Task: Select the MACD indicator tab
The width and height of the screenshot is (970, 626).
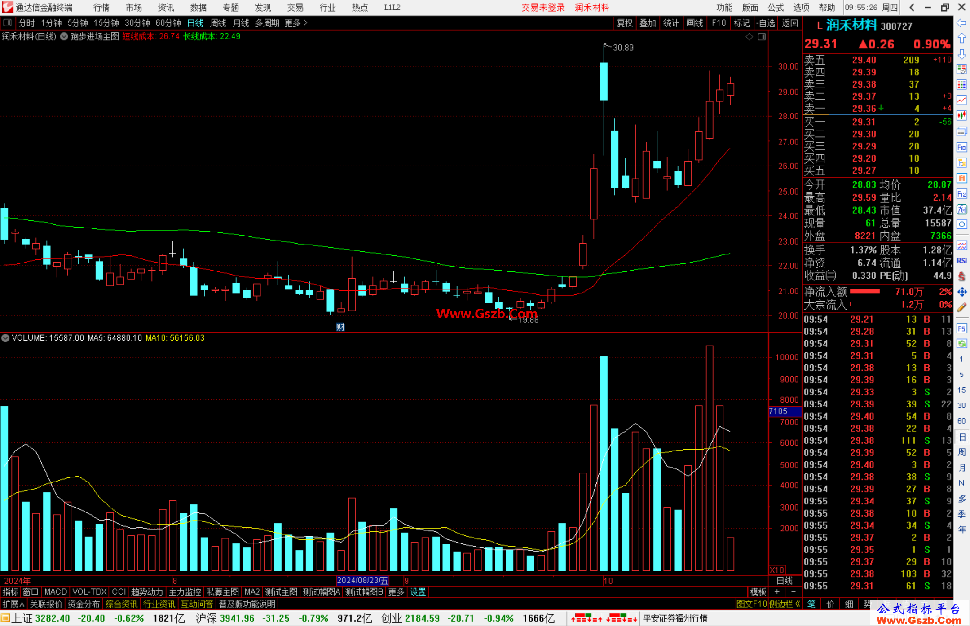Action: pyautogui.click(x=56, y=592)
